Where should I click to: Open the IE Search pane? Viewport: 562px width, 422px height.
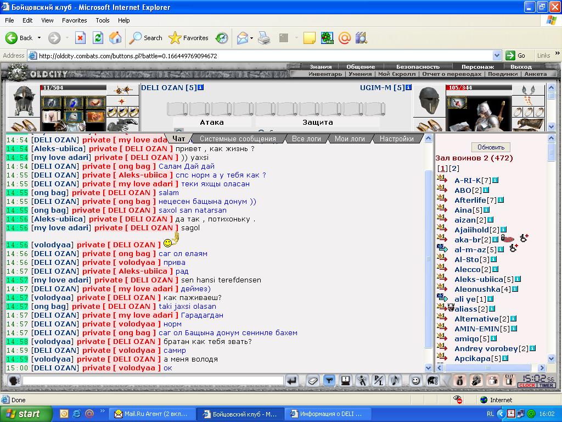(x=146, y=38)
